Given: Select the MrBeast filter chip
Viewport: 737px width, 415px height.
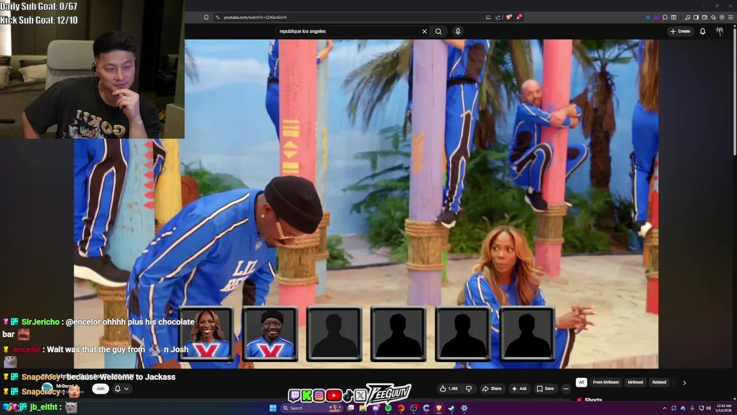Looking at the screenshot, I should (x=635, y=382).
